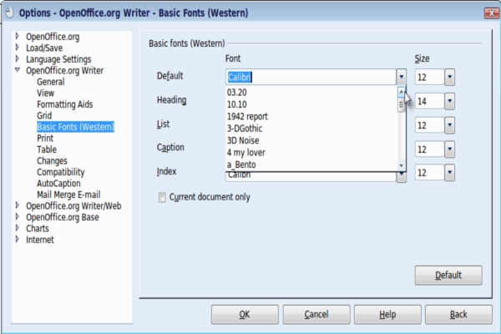Screen dimensions: 501x334
Task: Expand the Charts tree node
Action: (18, 228)
